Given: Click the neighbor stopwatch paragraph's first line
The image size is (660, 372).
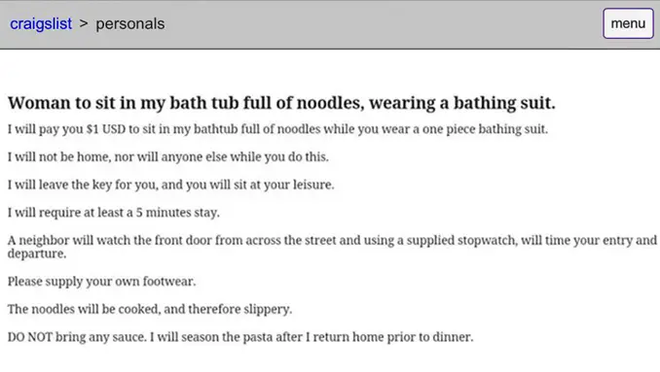Looking at the screenshot, I should (332, 240).
